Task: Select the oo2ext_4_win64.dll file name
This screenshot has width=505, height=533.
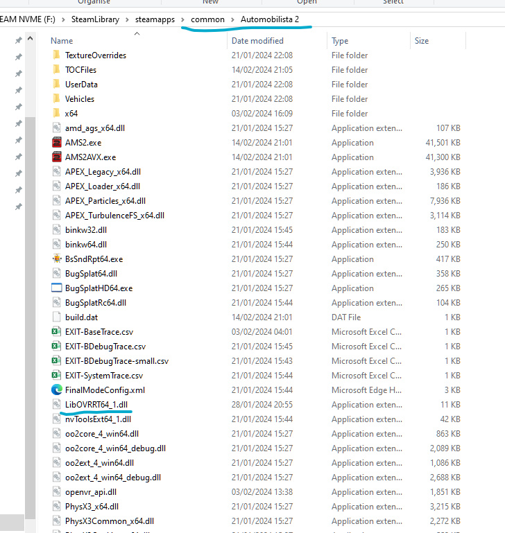Action: tap(99, 462)
